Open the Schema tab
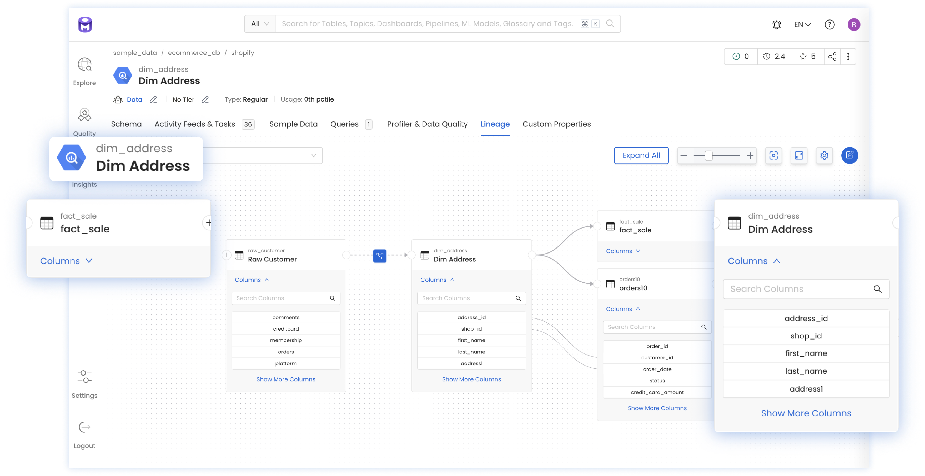This screenshot has height=476, width=925. click(126, 124)
